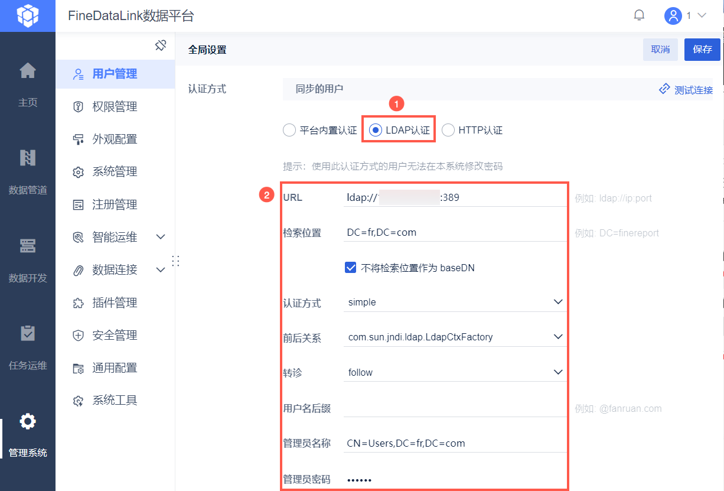Click the notification bell icon
The image size is (724, 491).
point(639,15)
